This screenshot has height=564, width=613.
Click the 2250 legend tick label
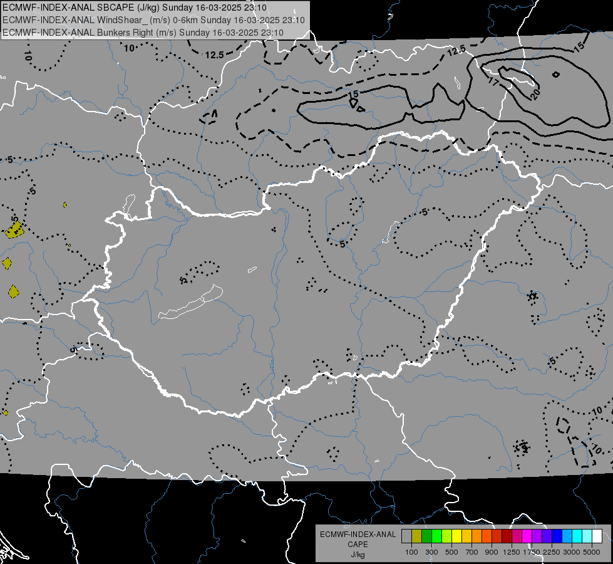pos(552,552)
